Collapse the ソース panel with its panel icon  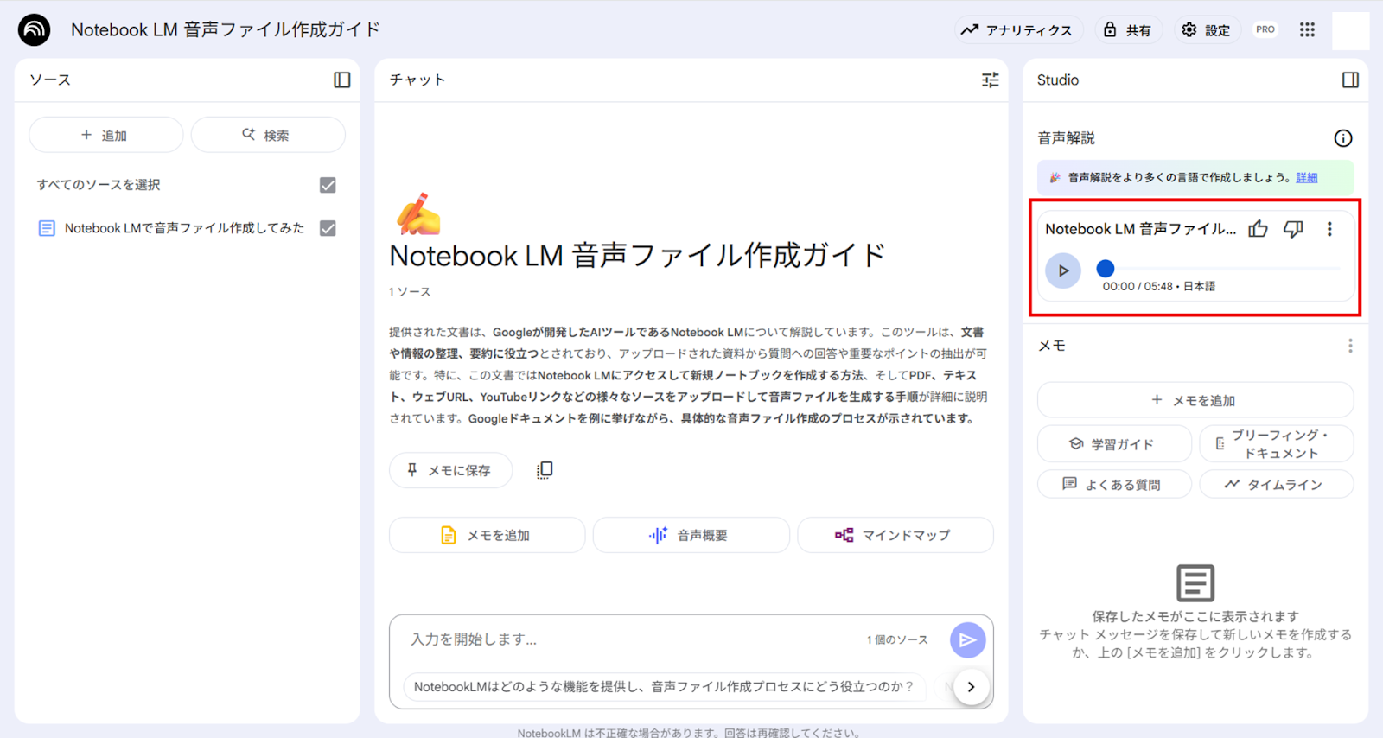pos(342,80)
